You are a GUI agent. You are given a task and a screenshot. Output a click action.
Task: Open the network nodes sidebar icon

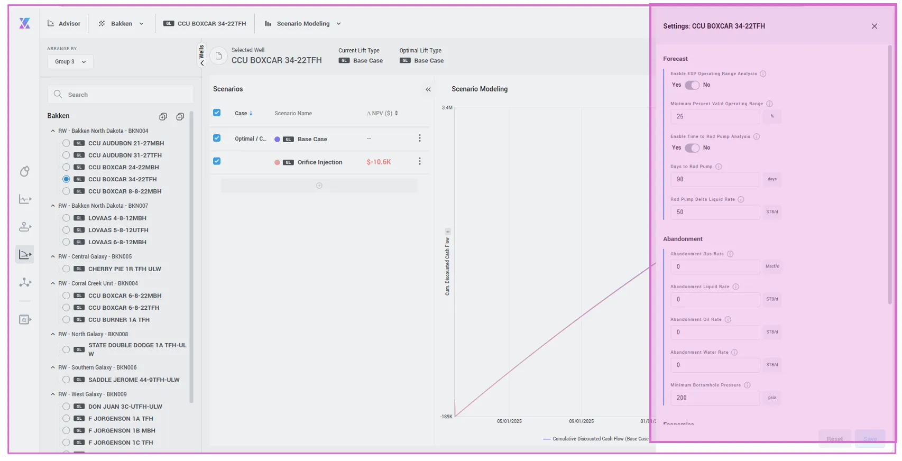[24, 282]
